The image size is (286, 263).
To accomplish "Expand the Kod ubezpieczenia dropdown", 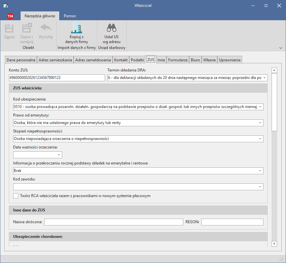I will [260, 107].
